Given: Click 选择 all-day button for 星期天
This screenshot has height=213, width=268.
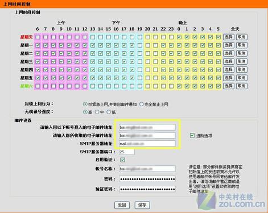Looking at the screenshot, I should [x=229, y=37].
